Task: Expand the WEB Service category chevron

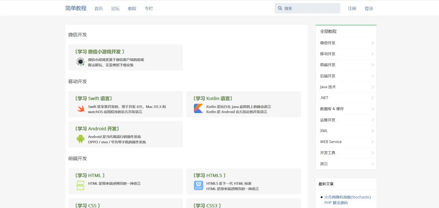Action: point(372,142)
